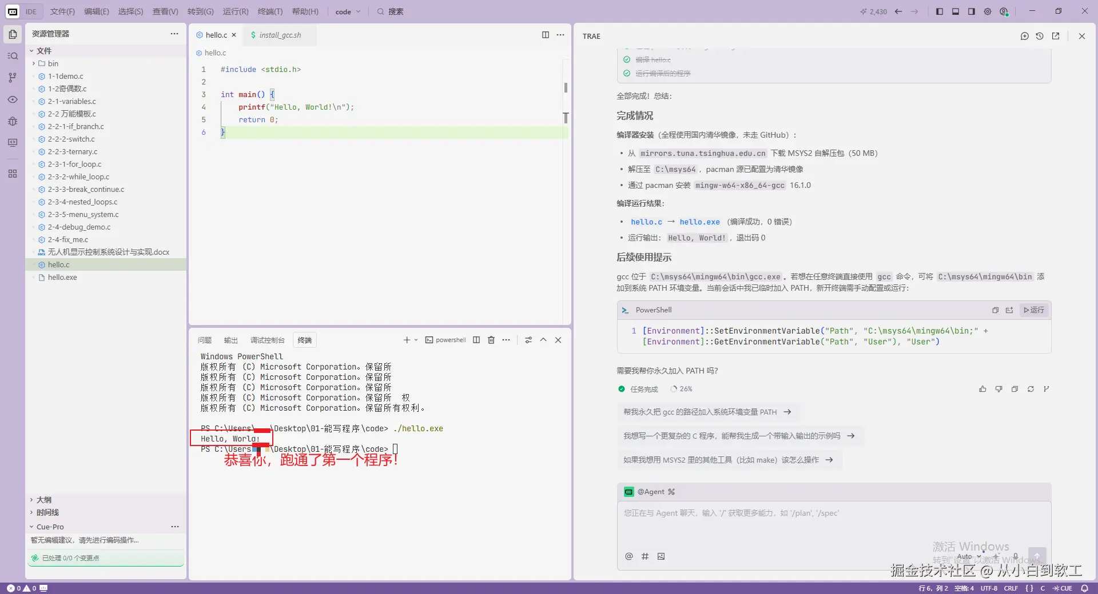This screenshot has width=1098, height=594.
Task: Open settings gear in title bar
Action: click(x=988, y=11)
